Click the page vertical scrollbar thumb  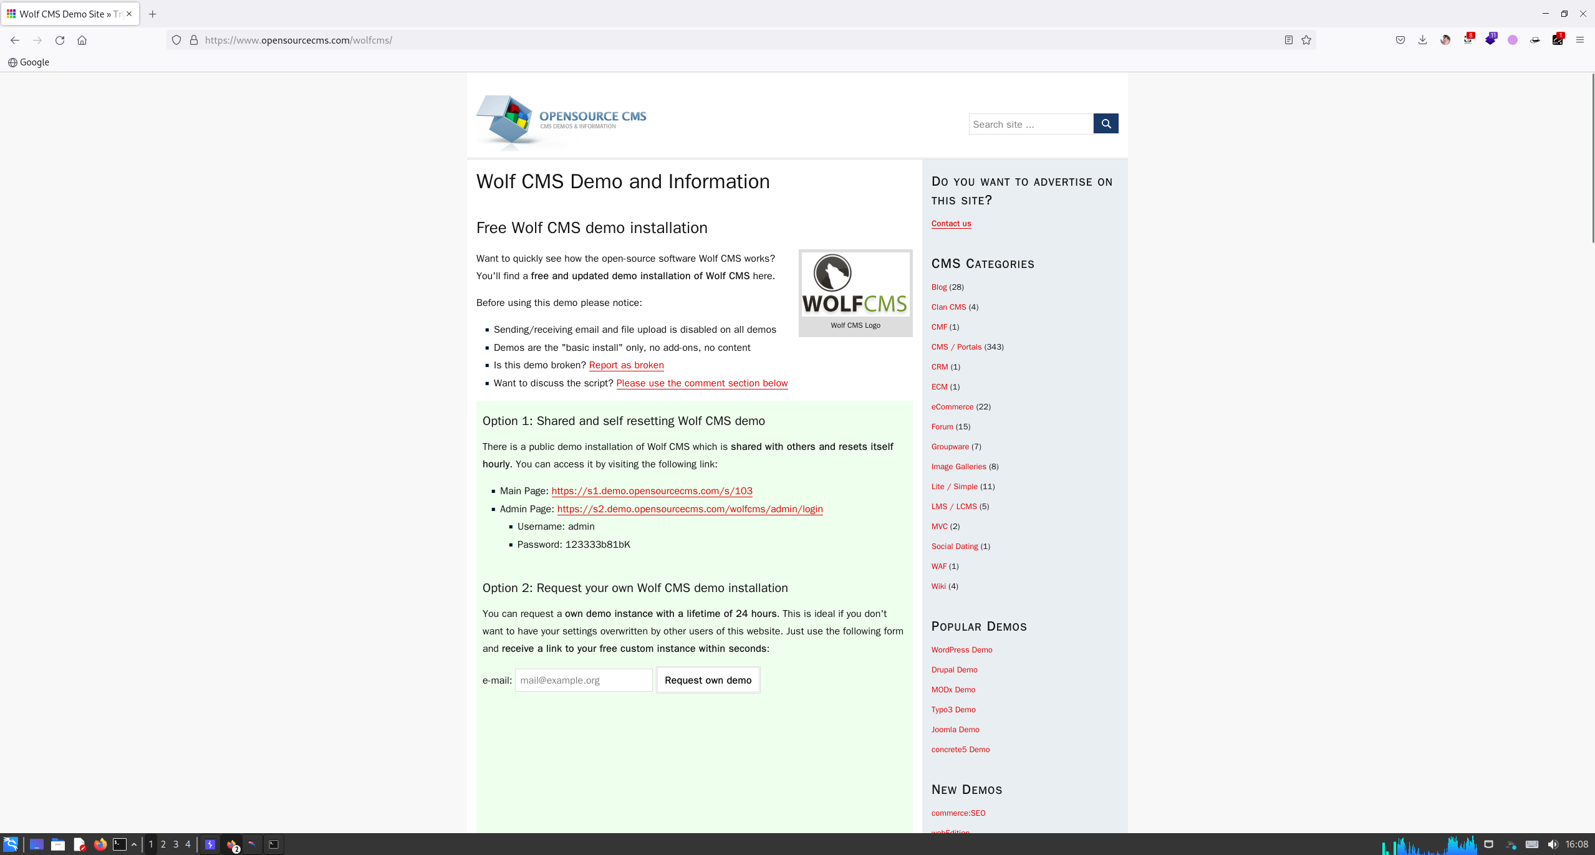point(1593,158)
